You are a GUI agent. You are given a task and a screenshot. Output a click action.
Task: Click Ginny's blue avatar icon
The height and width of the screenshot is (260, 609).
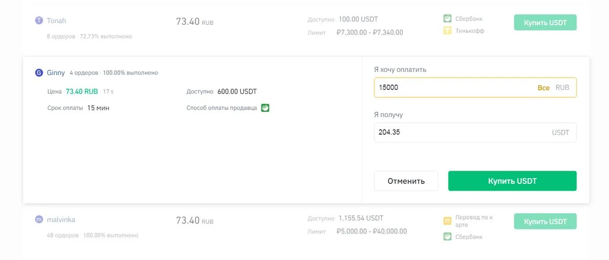[39, 72]
